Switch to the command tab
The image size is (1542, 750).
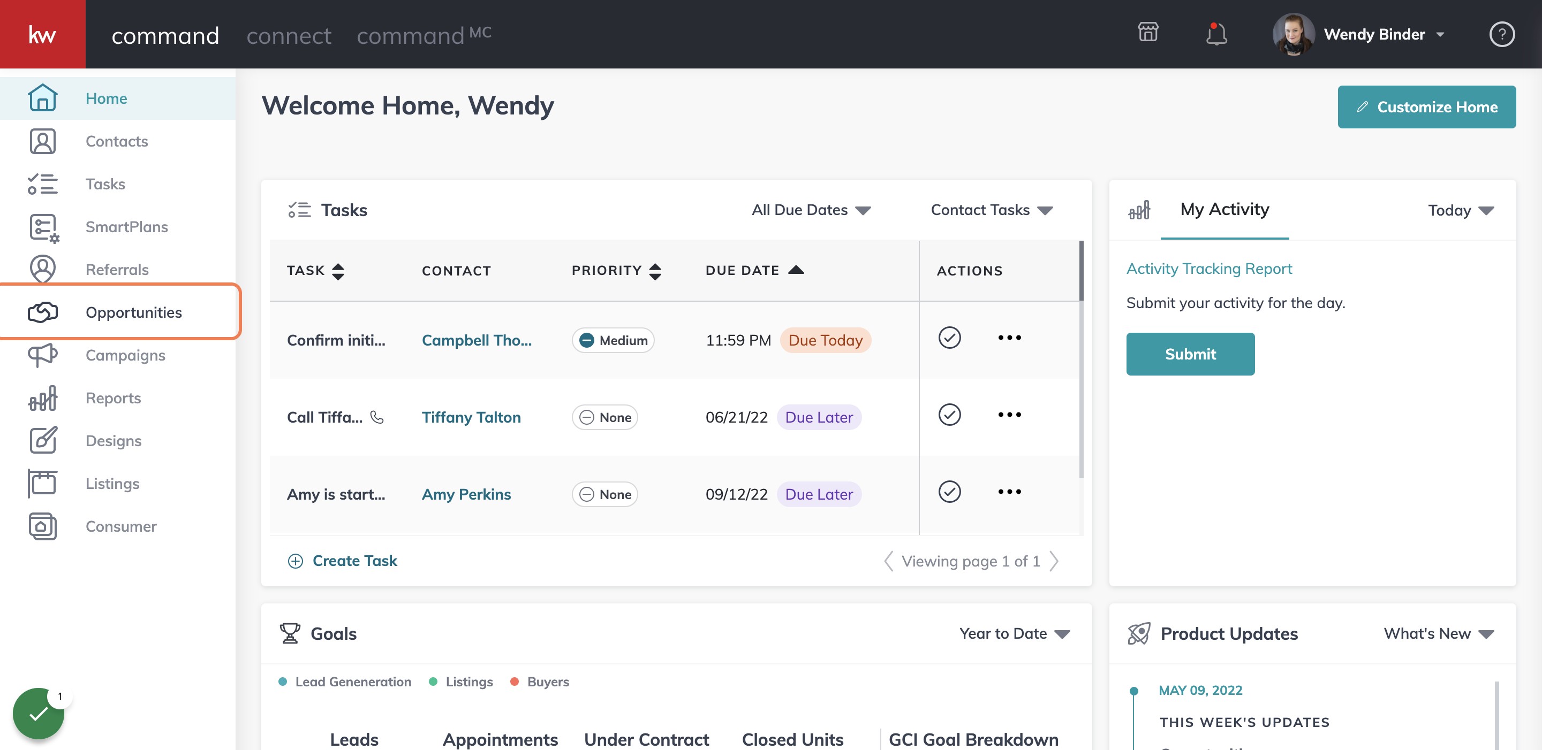(165, 36)
